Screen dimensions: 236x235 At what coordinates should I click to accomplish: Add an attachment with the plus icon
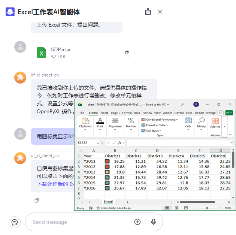tap(137, 222)
